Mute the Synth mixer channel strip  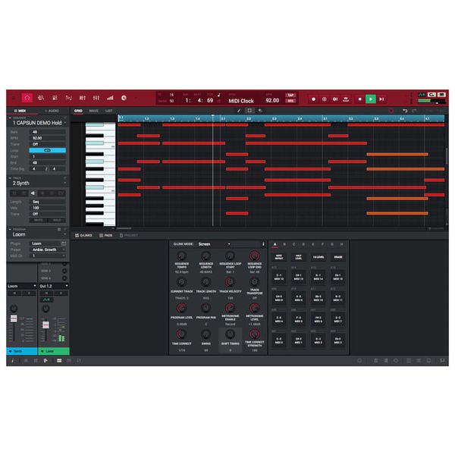[15, 293]
